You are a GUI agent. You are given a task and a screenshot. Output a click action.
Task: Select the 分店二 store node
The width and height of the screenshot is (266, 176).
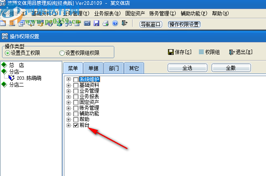pyautogui.click(x=16, y=85)
